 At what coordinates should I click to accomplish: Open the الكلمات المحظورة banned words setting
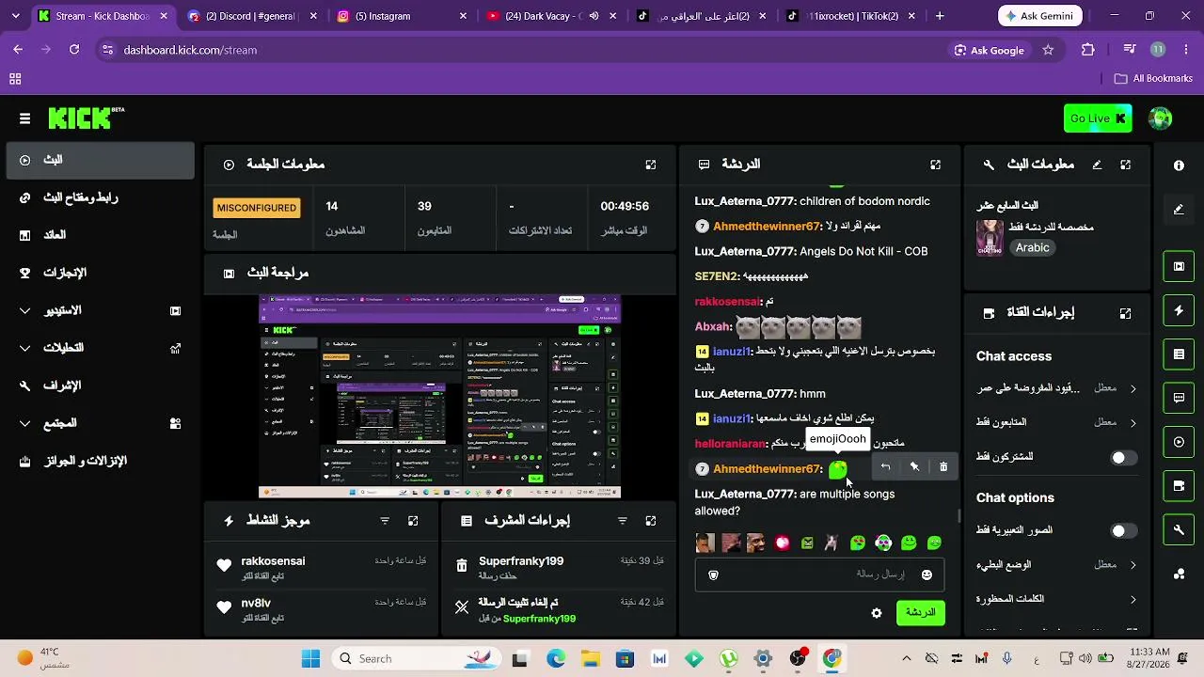1057,599
